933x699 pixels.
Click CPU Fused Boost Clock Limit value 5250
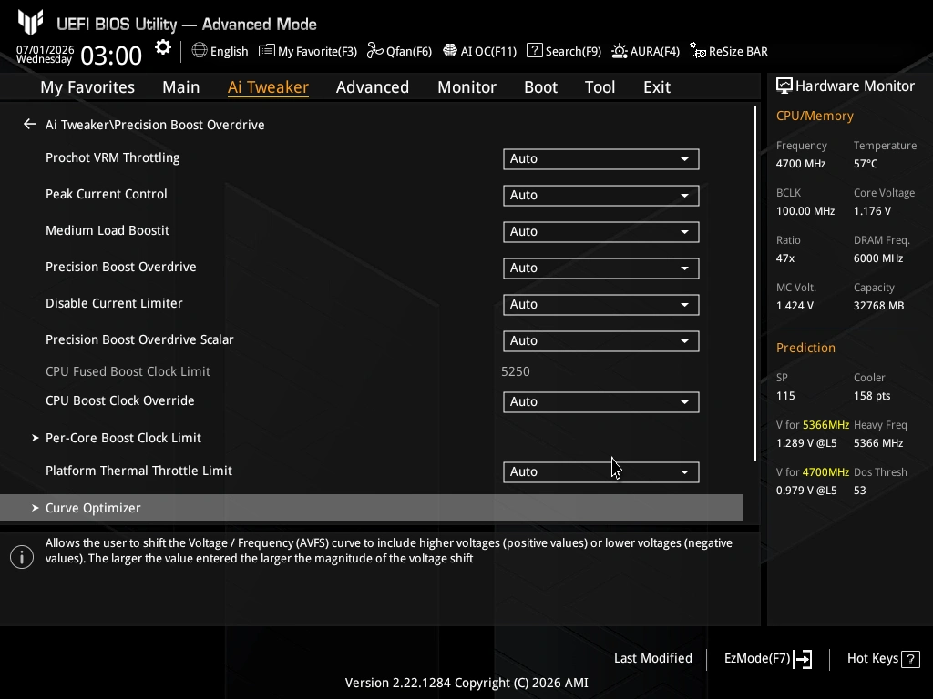[x=516, y=371]
